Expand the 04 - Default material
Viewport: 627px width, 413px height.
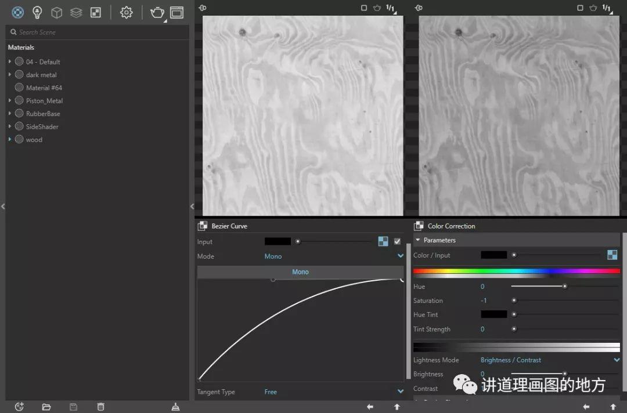(x=10, y=61)
